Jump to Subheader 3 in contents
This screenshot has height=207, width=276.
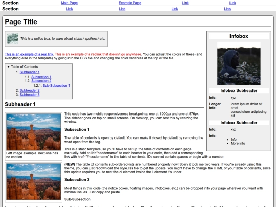30,95
